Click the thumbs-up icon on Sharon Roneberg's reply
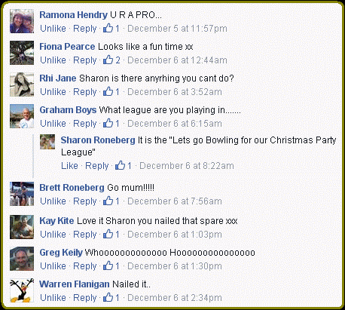 (120, 165)
